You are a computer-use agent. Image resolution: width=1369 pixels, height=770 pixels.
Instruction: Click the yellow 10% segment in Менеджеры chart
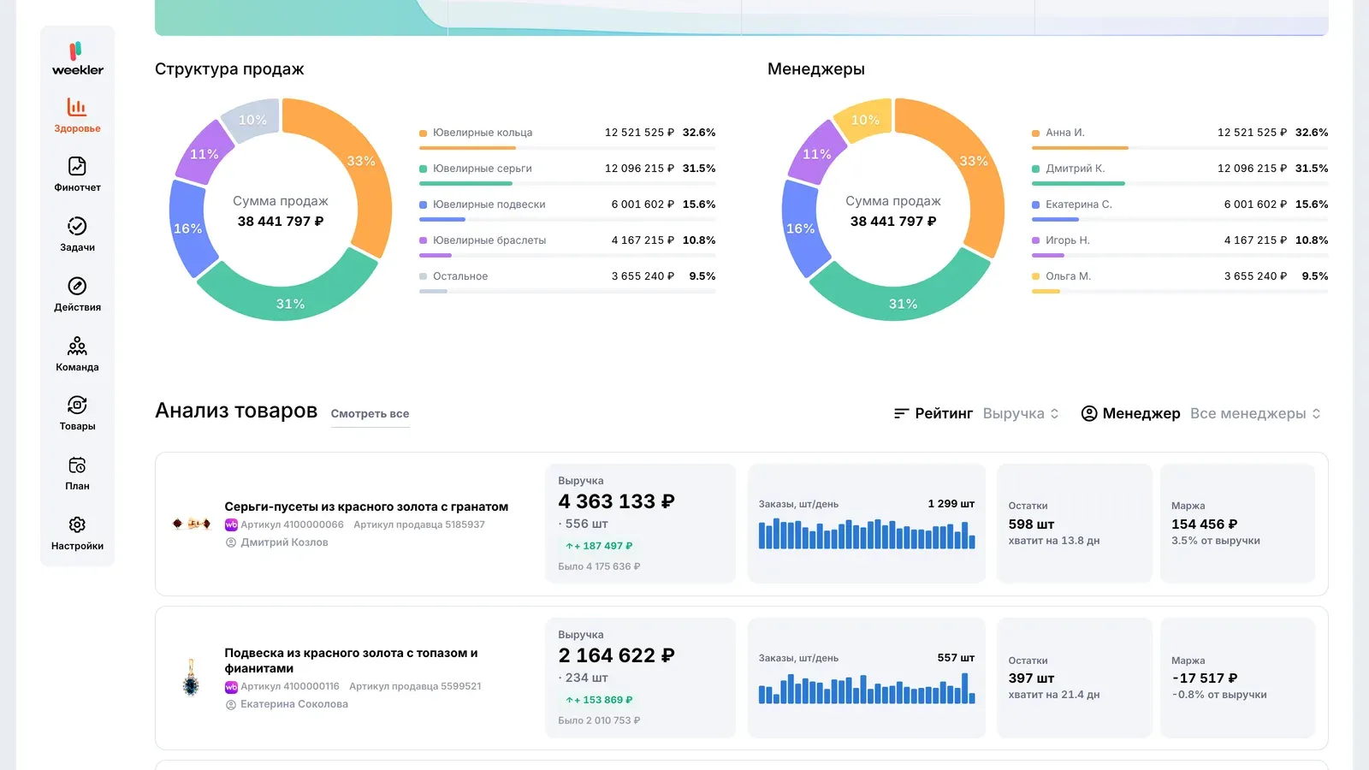coord(865,120)
